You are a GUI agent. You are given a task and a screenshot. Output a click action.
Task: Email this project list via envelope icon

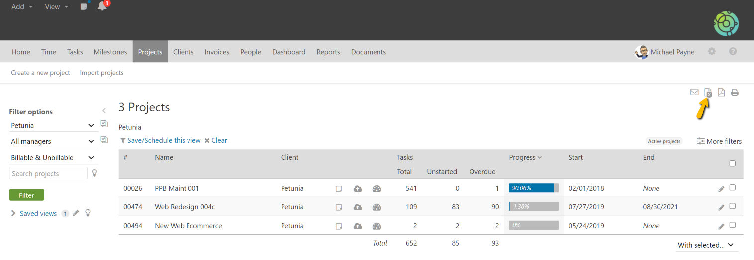694,92
